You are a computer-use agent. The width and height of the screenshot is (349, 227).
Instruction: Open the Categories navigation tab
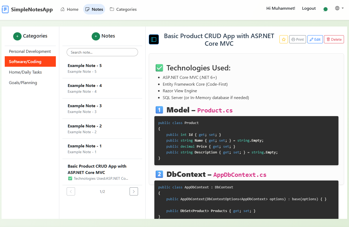click(123, 9)
